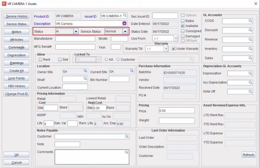This screenshot has width=260, height=168.
Task: Click OK to save the asset
Action: pos(17,155)
